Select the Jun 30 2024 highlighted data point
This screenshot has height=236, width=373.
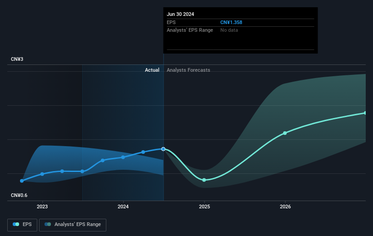coord(163,149)
